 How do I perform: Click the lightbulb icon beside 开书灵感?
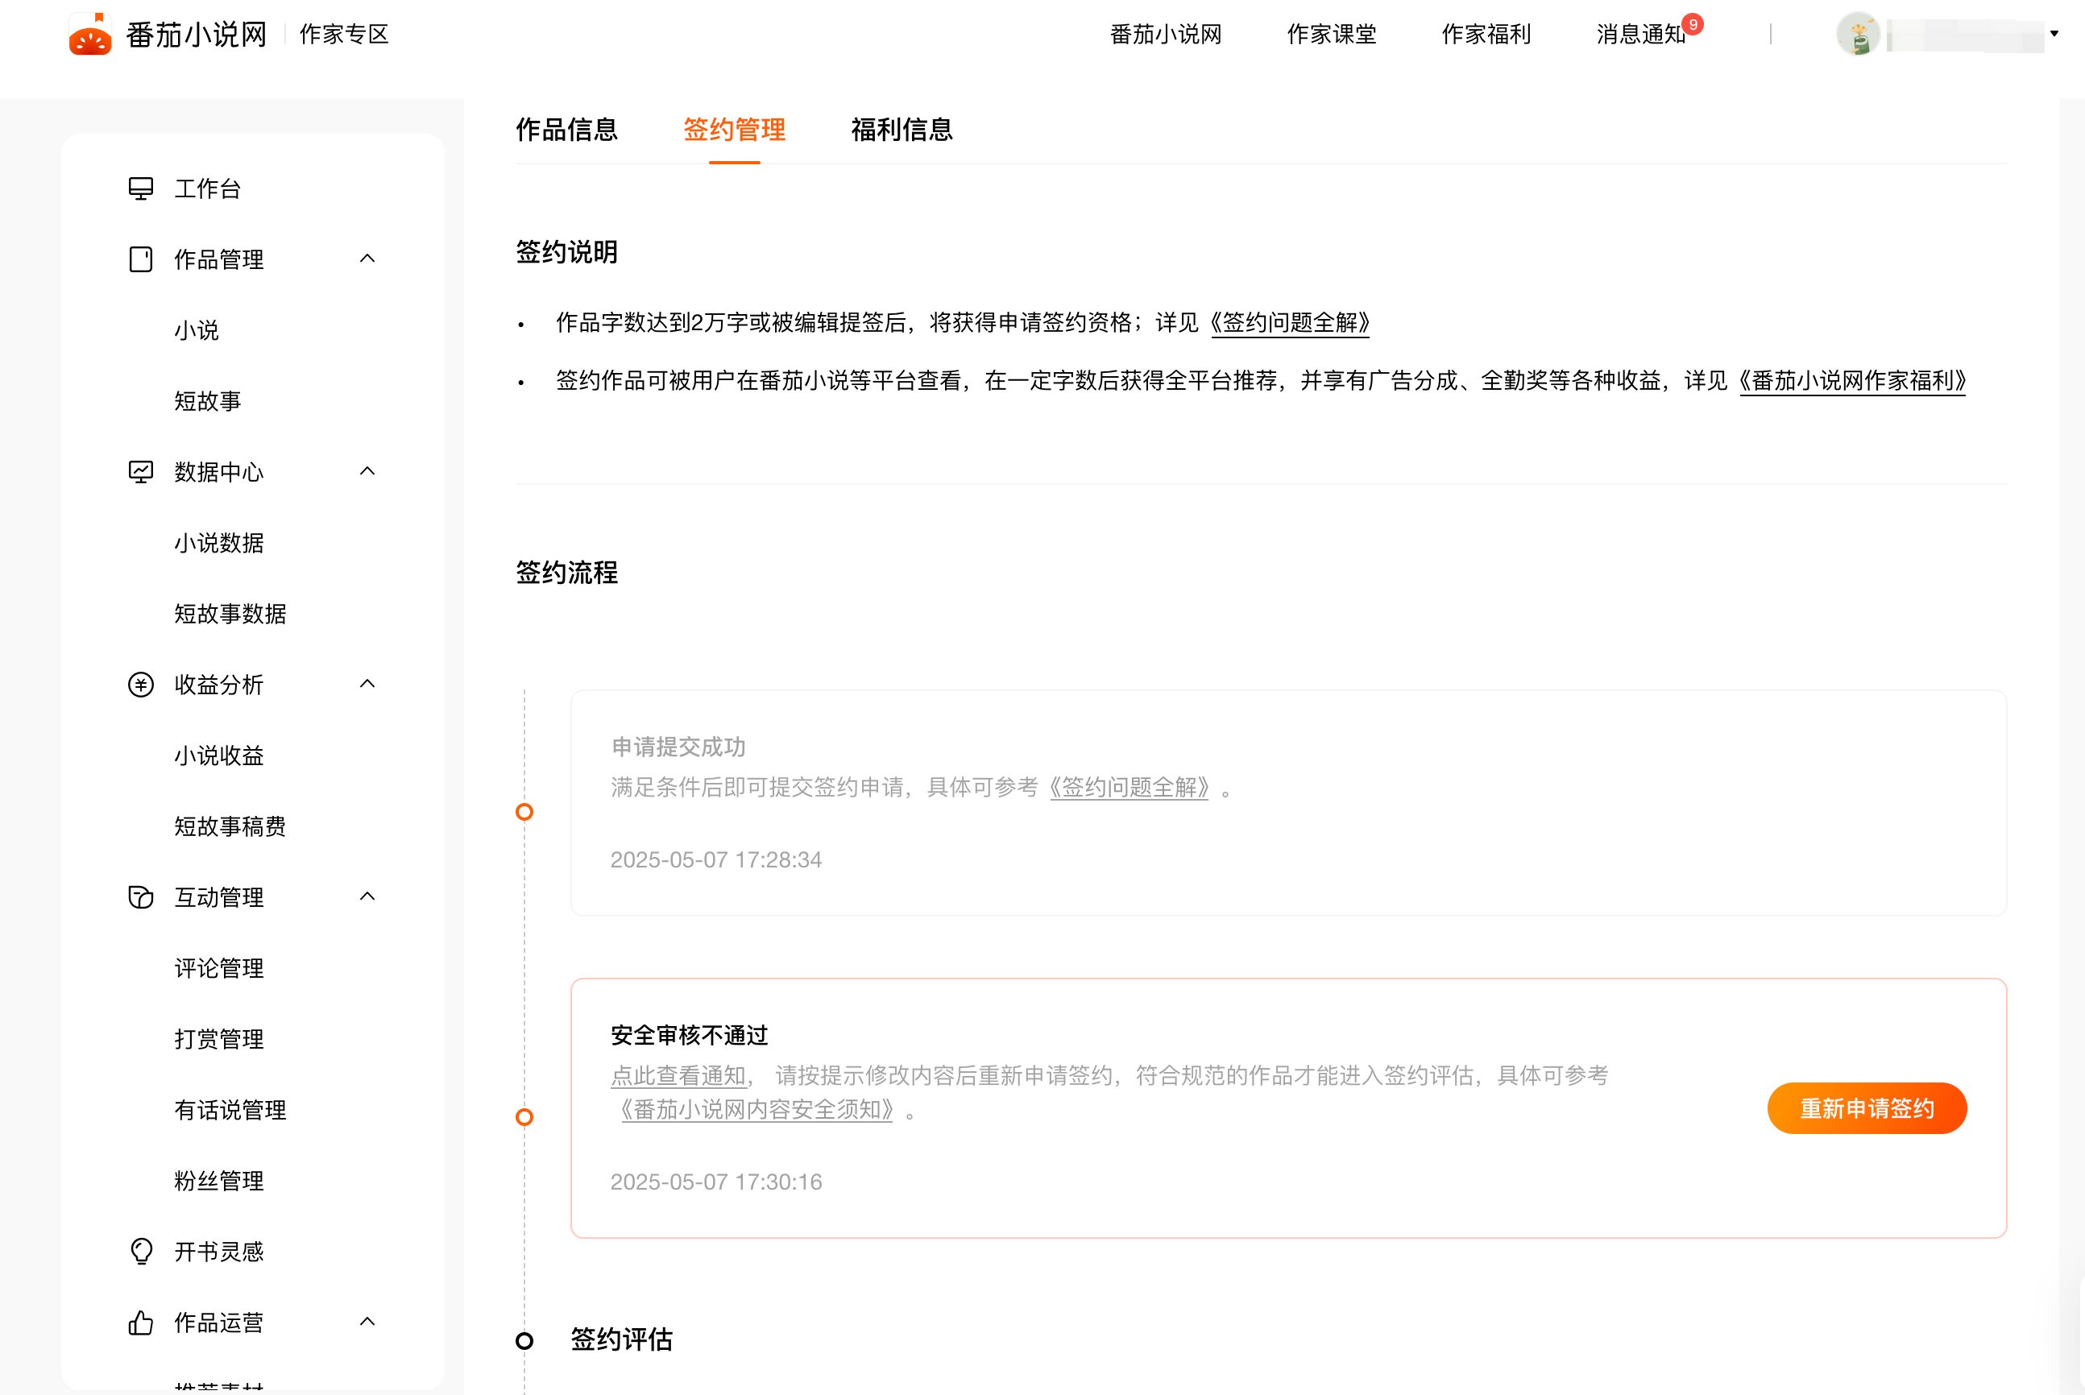click(x=141, y=1252)
